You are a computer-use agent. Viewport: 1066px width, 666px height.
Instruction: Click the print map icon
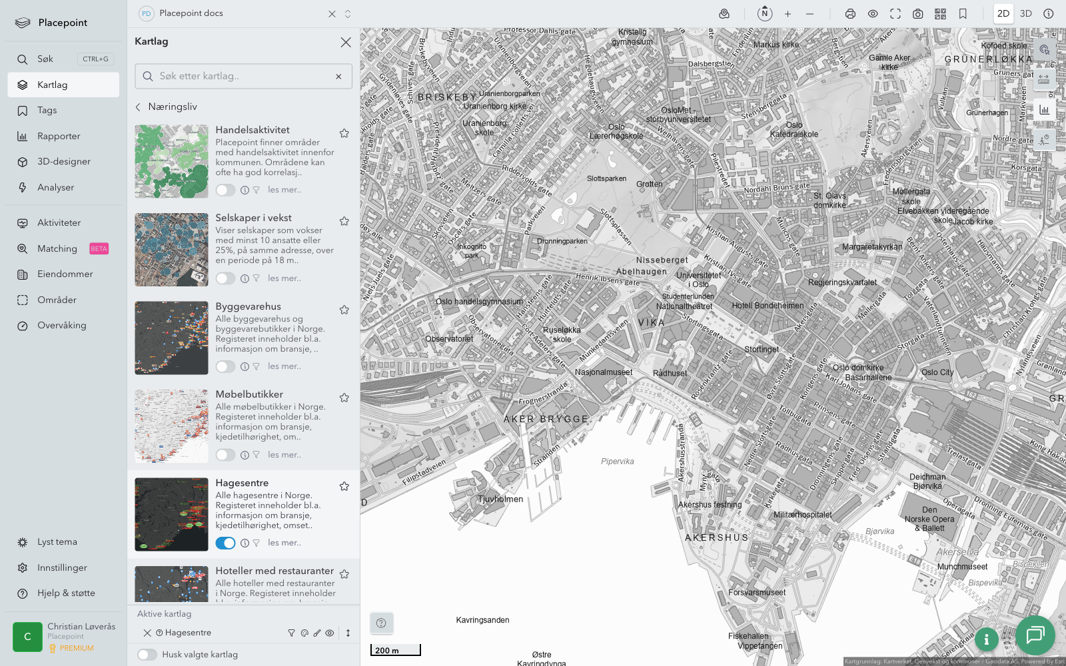(850, 13)
